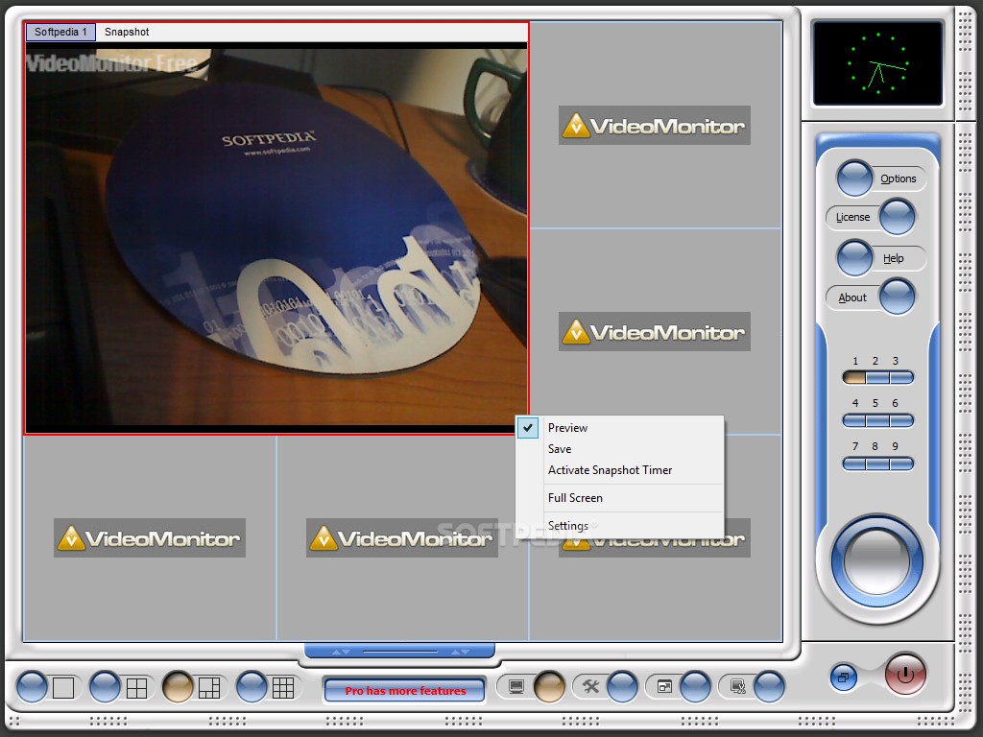
Task: Select the bottom-left empty VideoMonitor pane
Action: click(x=149, y=538)
